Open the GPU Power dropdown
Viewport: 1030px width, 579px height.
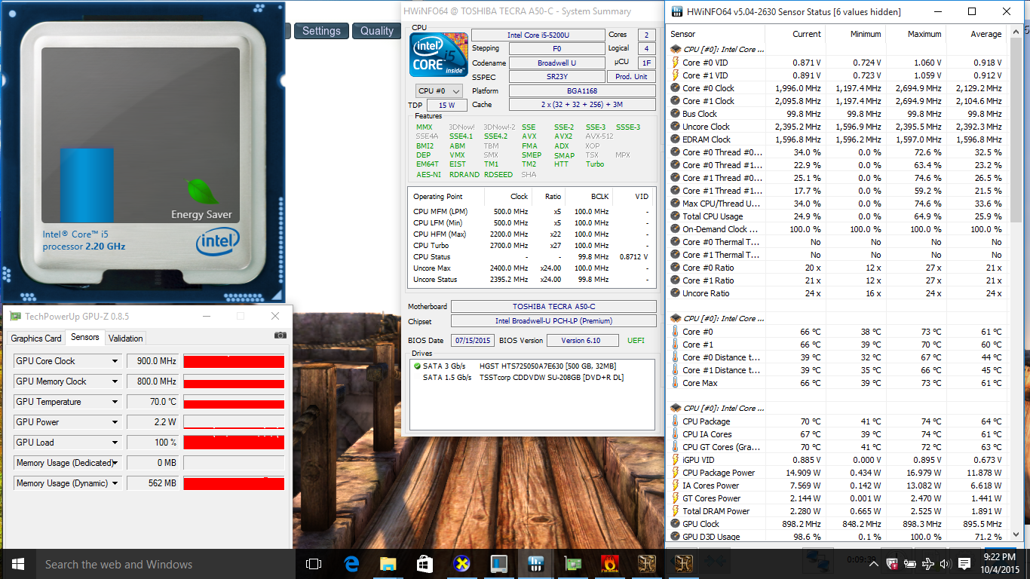[x=115, y=422]
